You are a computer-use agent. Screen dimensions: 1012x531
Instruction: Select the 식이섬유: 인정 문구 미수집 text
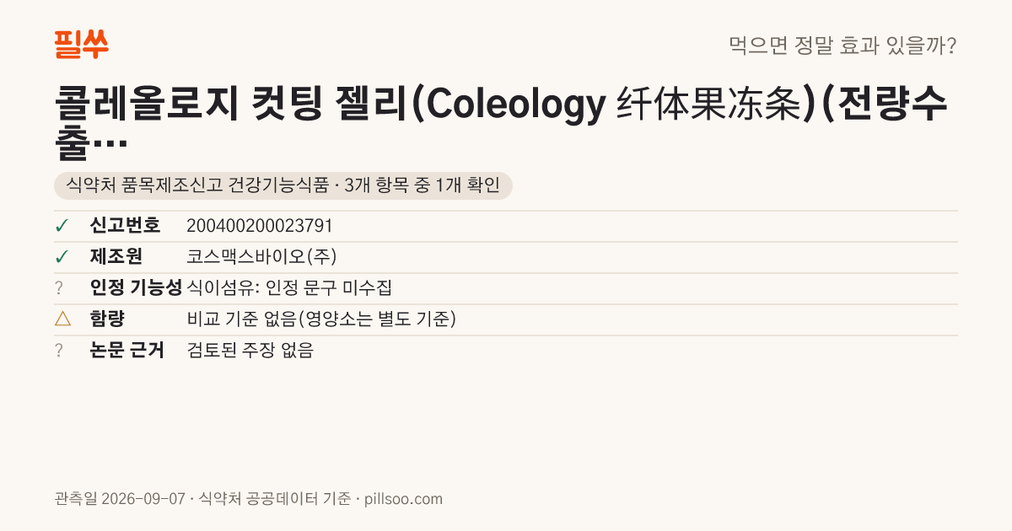tap(289, 288)
